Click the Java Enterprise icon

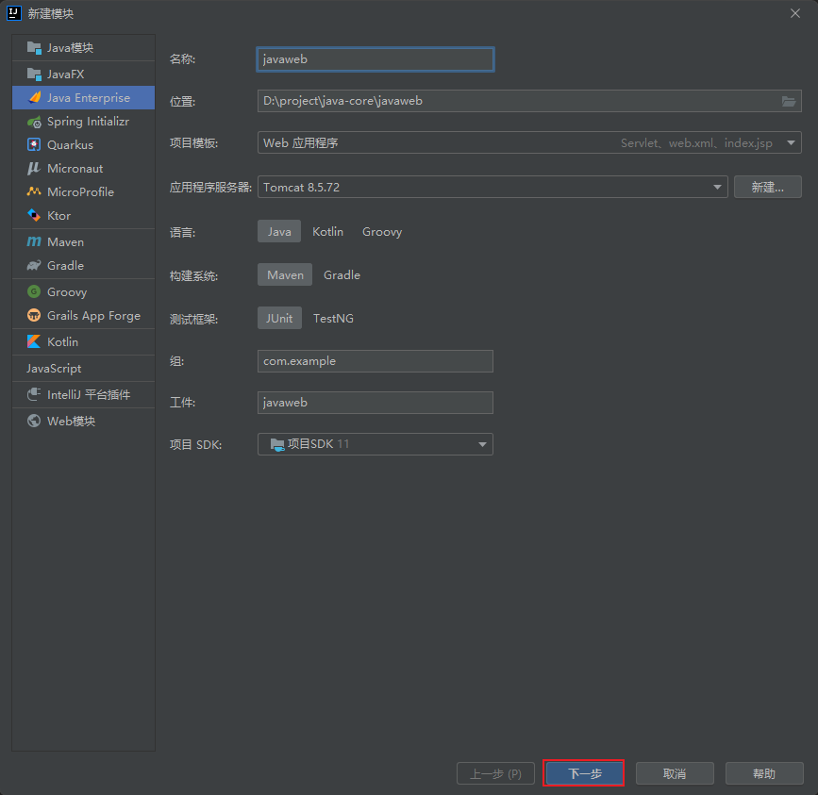pyautogui.click(x=34, y=97)
